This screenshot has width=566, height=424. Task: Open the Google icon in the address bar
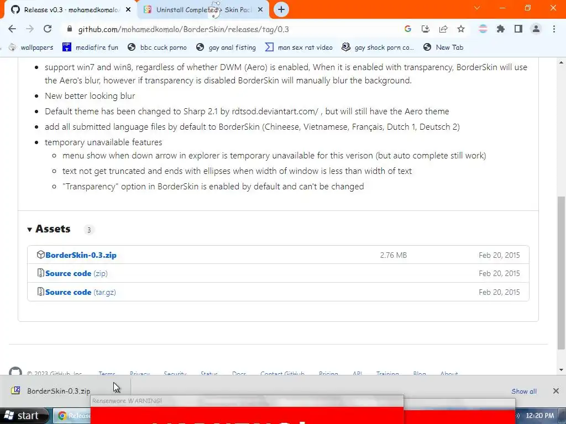(x=407, y=29)
